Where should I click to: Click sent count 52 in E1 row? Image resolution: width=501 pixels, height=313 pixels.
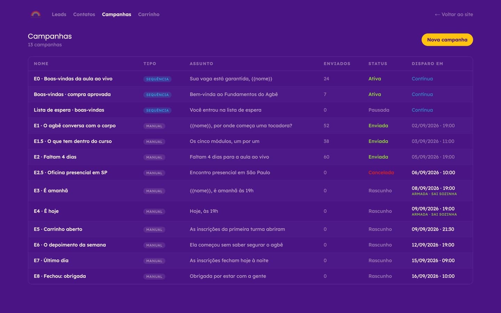click(326, 126)
